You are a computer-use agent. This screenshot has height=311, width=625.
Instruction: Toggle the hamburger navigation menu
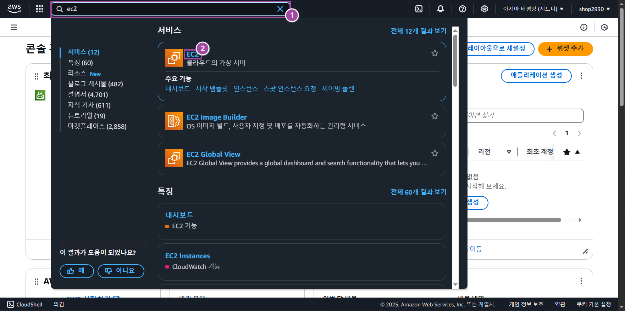tap(14, 27)
